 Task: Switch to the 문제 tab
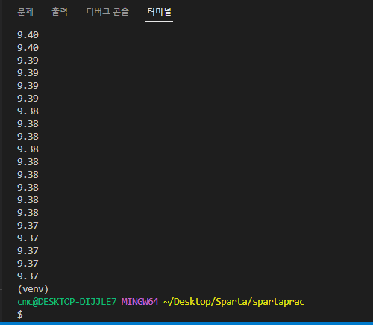pyautogui.click(x=25, y=12)
